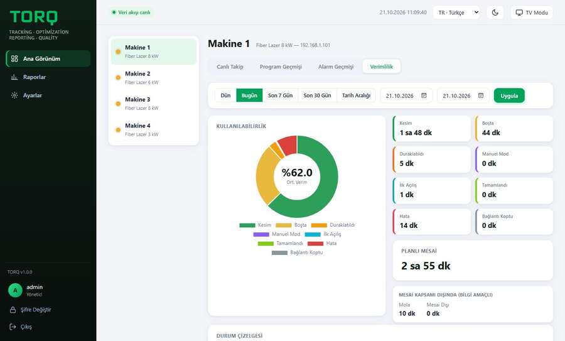Screen dimensions: 565x341
Task: Select the Son 7 Gün filter
Action: point(281,95)
